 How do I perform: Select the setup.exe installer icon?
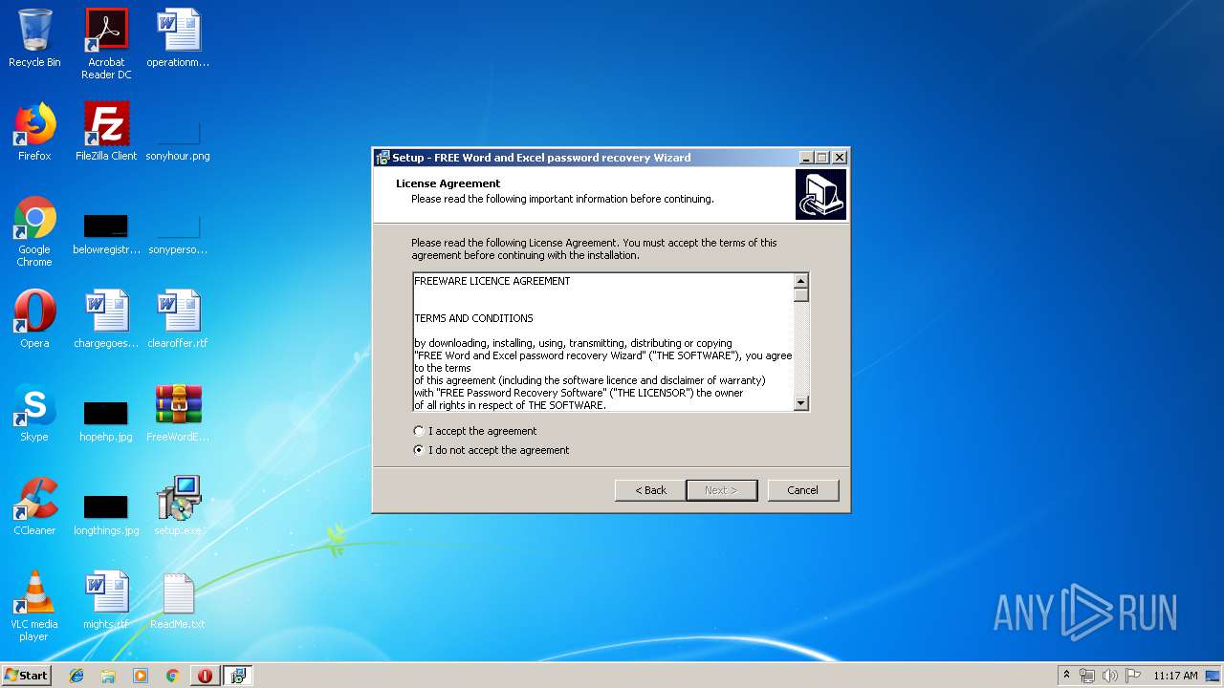click(x=178, y=506)
